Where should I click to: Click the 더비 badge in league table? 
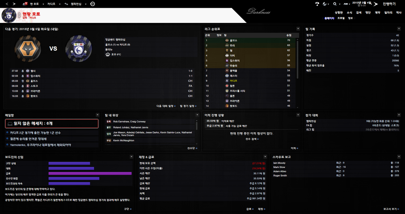(x=227, y=55)
